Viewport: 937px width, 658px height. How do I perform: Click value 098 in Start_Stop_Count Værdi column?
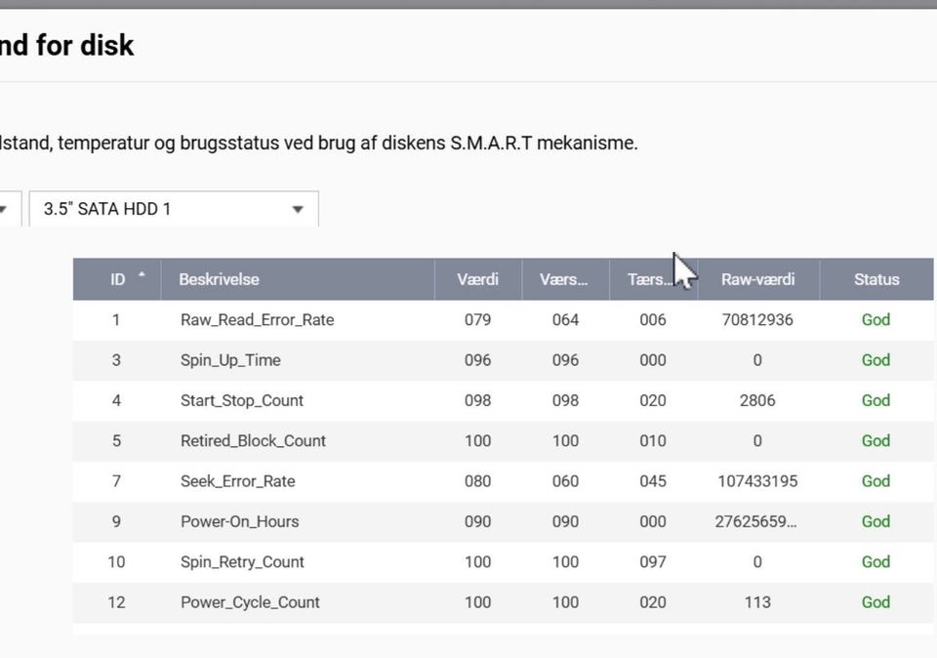tap(477, 400)
